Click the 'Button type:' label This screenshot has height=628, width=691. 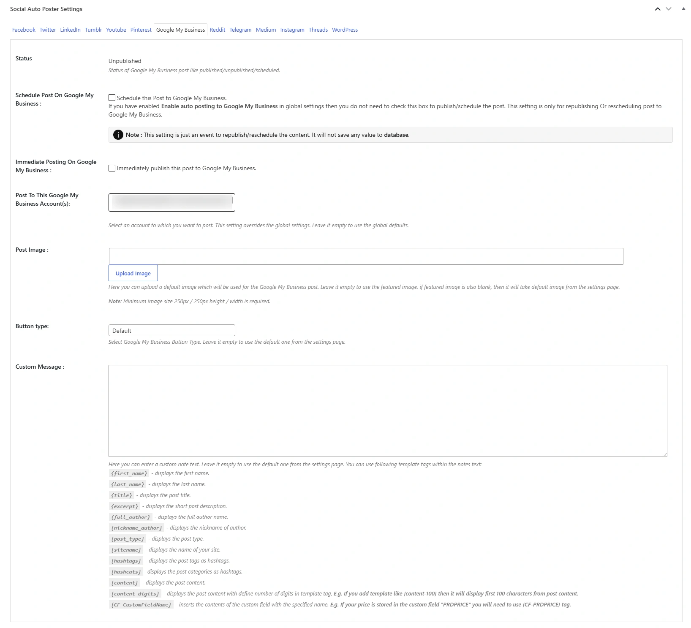(x=32, y=326)
